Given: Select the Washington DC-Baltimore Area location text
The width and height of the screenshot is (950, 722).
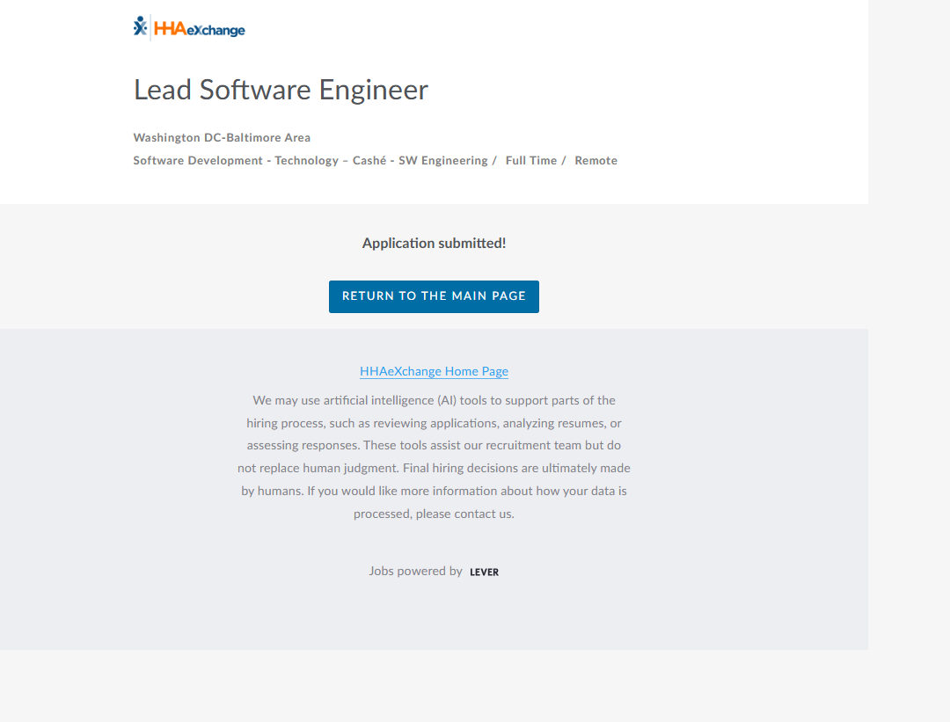Looking at the screenshot, I should pos(222,138).
